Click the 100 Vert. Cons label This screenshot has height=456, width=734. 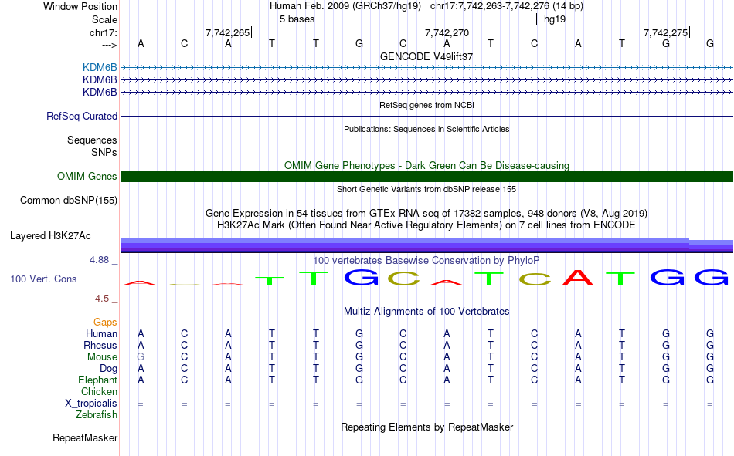[43, 279]
